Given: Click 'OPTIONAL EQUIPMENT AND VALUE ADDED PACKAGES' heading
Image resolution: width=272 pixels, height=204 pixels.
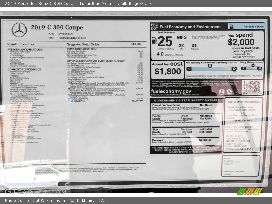Looking at the screenshot, I should coord(96,61).
